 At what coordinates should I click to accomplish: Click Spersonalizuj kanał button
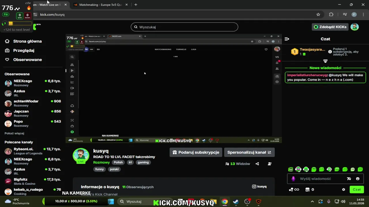249,152
